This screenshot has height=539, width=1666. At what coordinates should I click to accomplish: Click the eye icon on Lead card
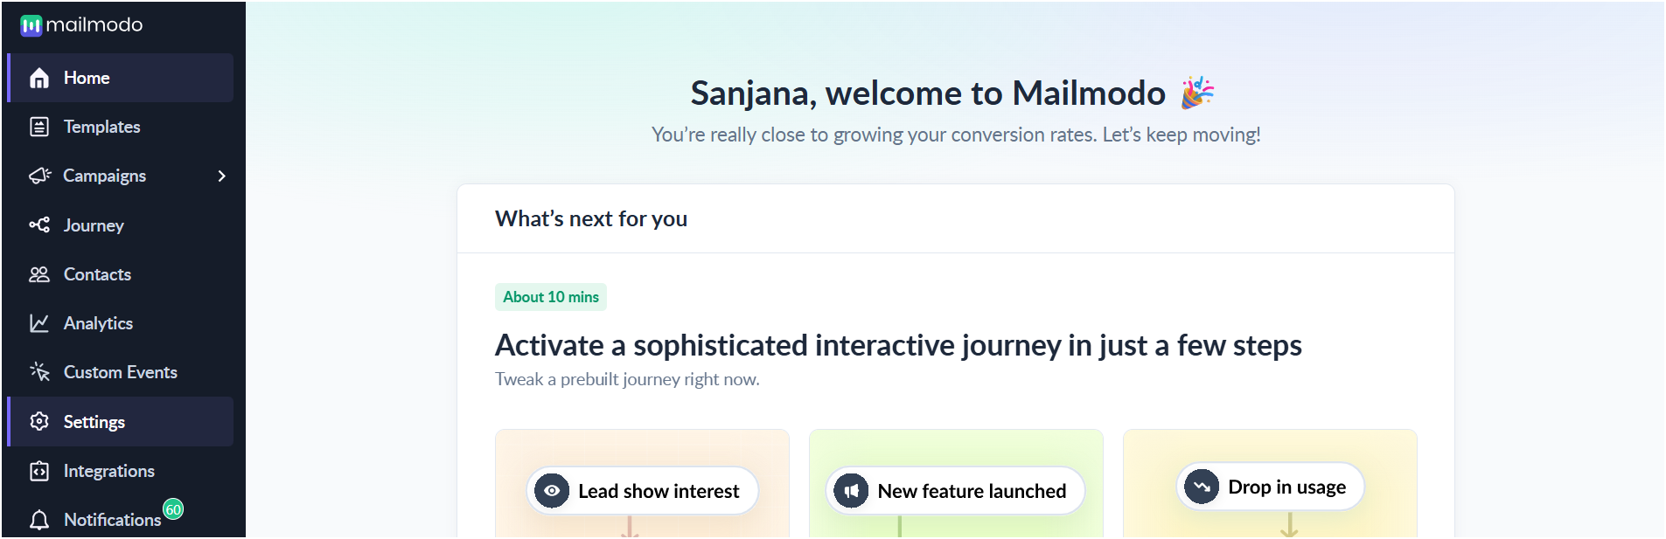pyautogui.click(x=552, y=491)
